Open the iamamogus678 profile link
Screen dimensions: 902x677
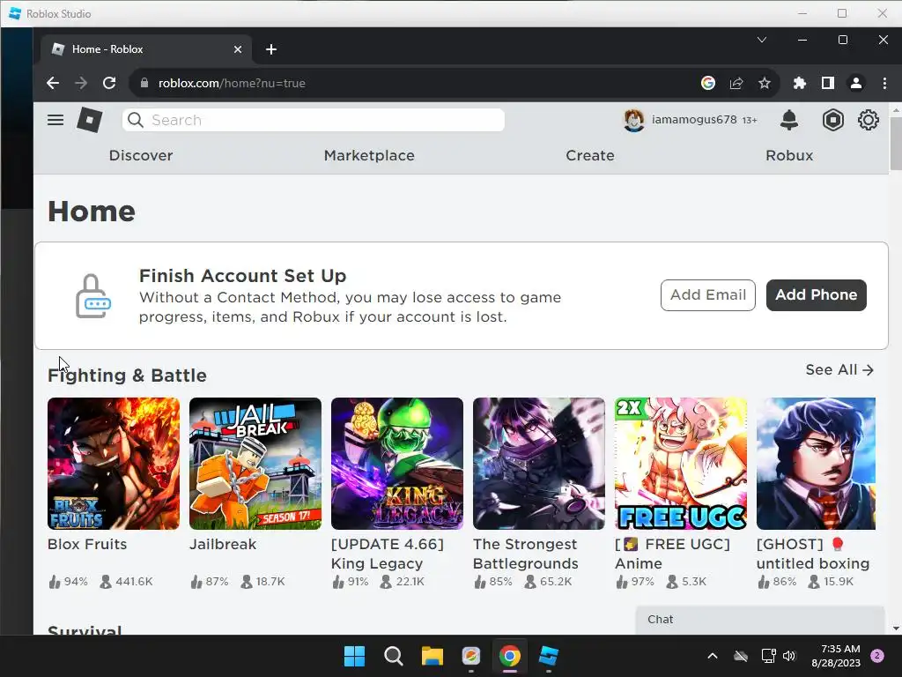694,120
